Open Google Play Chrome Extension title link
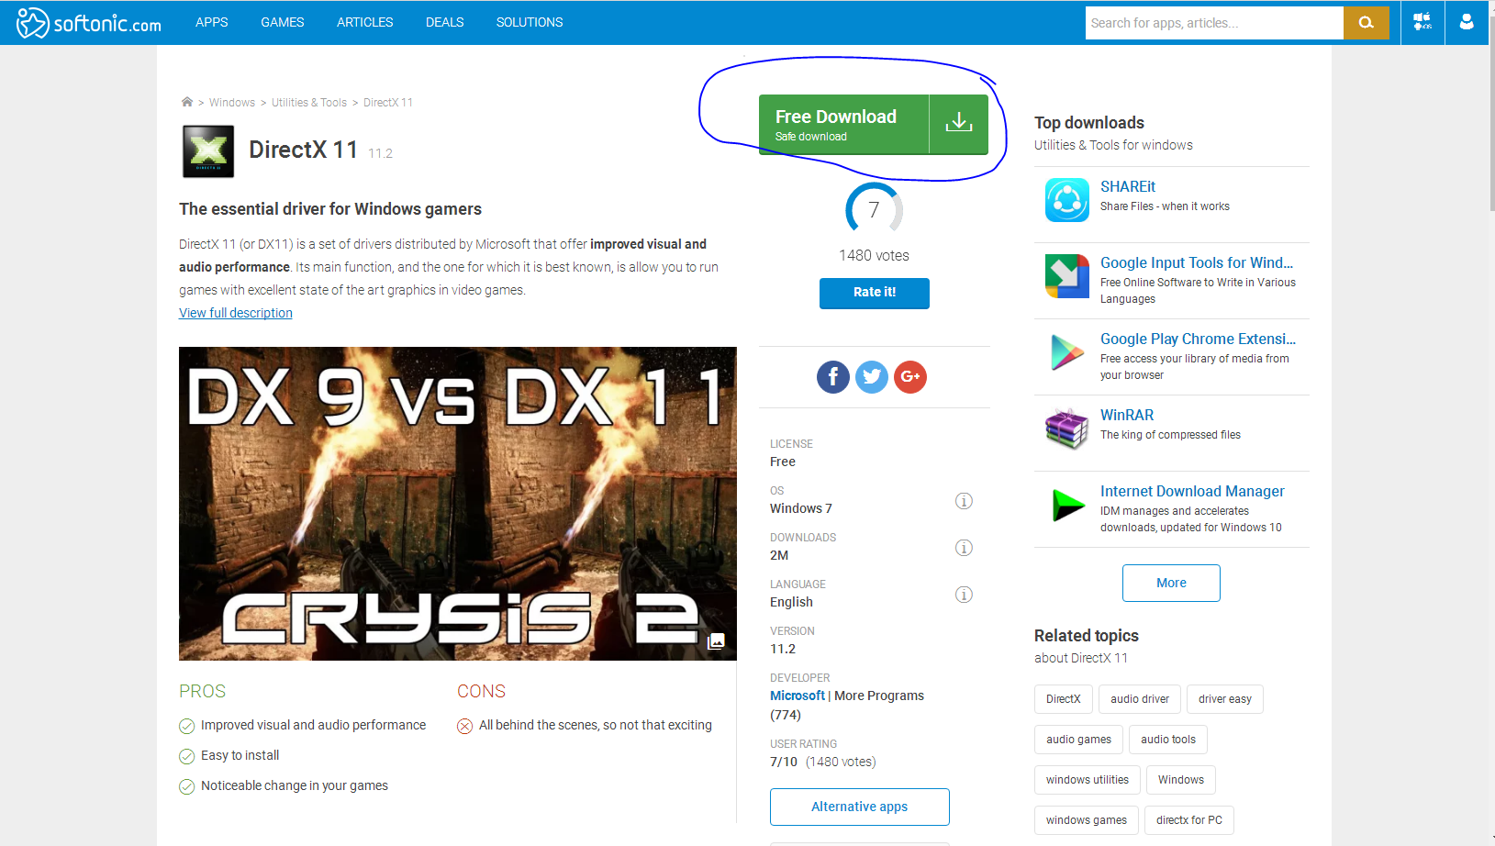 click(x=1198, y=339)
